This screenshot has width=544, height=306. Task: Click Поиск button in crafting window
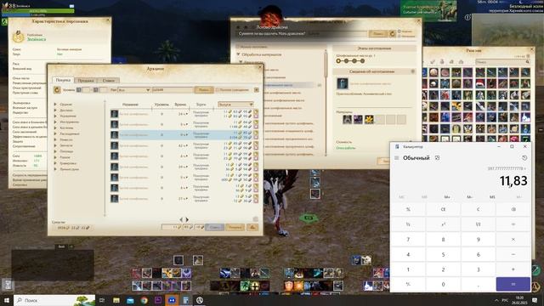(x=377, y=34)
